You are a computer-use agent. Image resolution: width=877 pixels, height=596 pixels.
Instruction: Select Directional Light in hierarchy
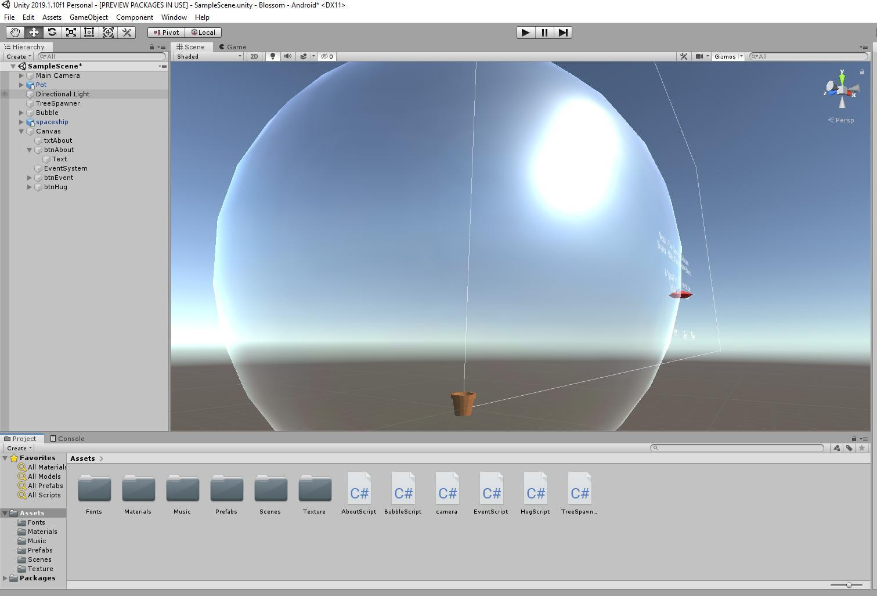click(63, 94)
